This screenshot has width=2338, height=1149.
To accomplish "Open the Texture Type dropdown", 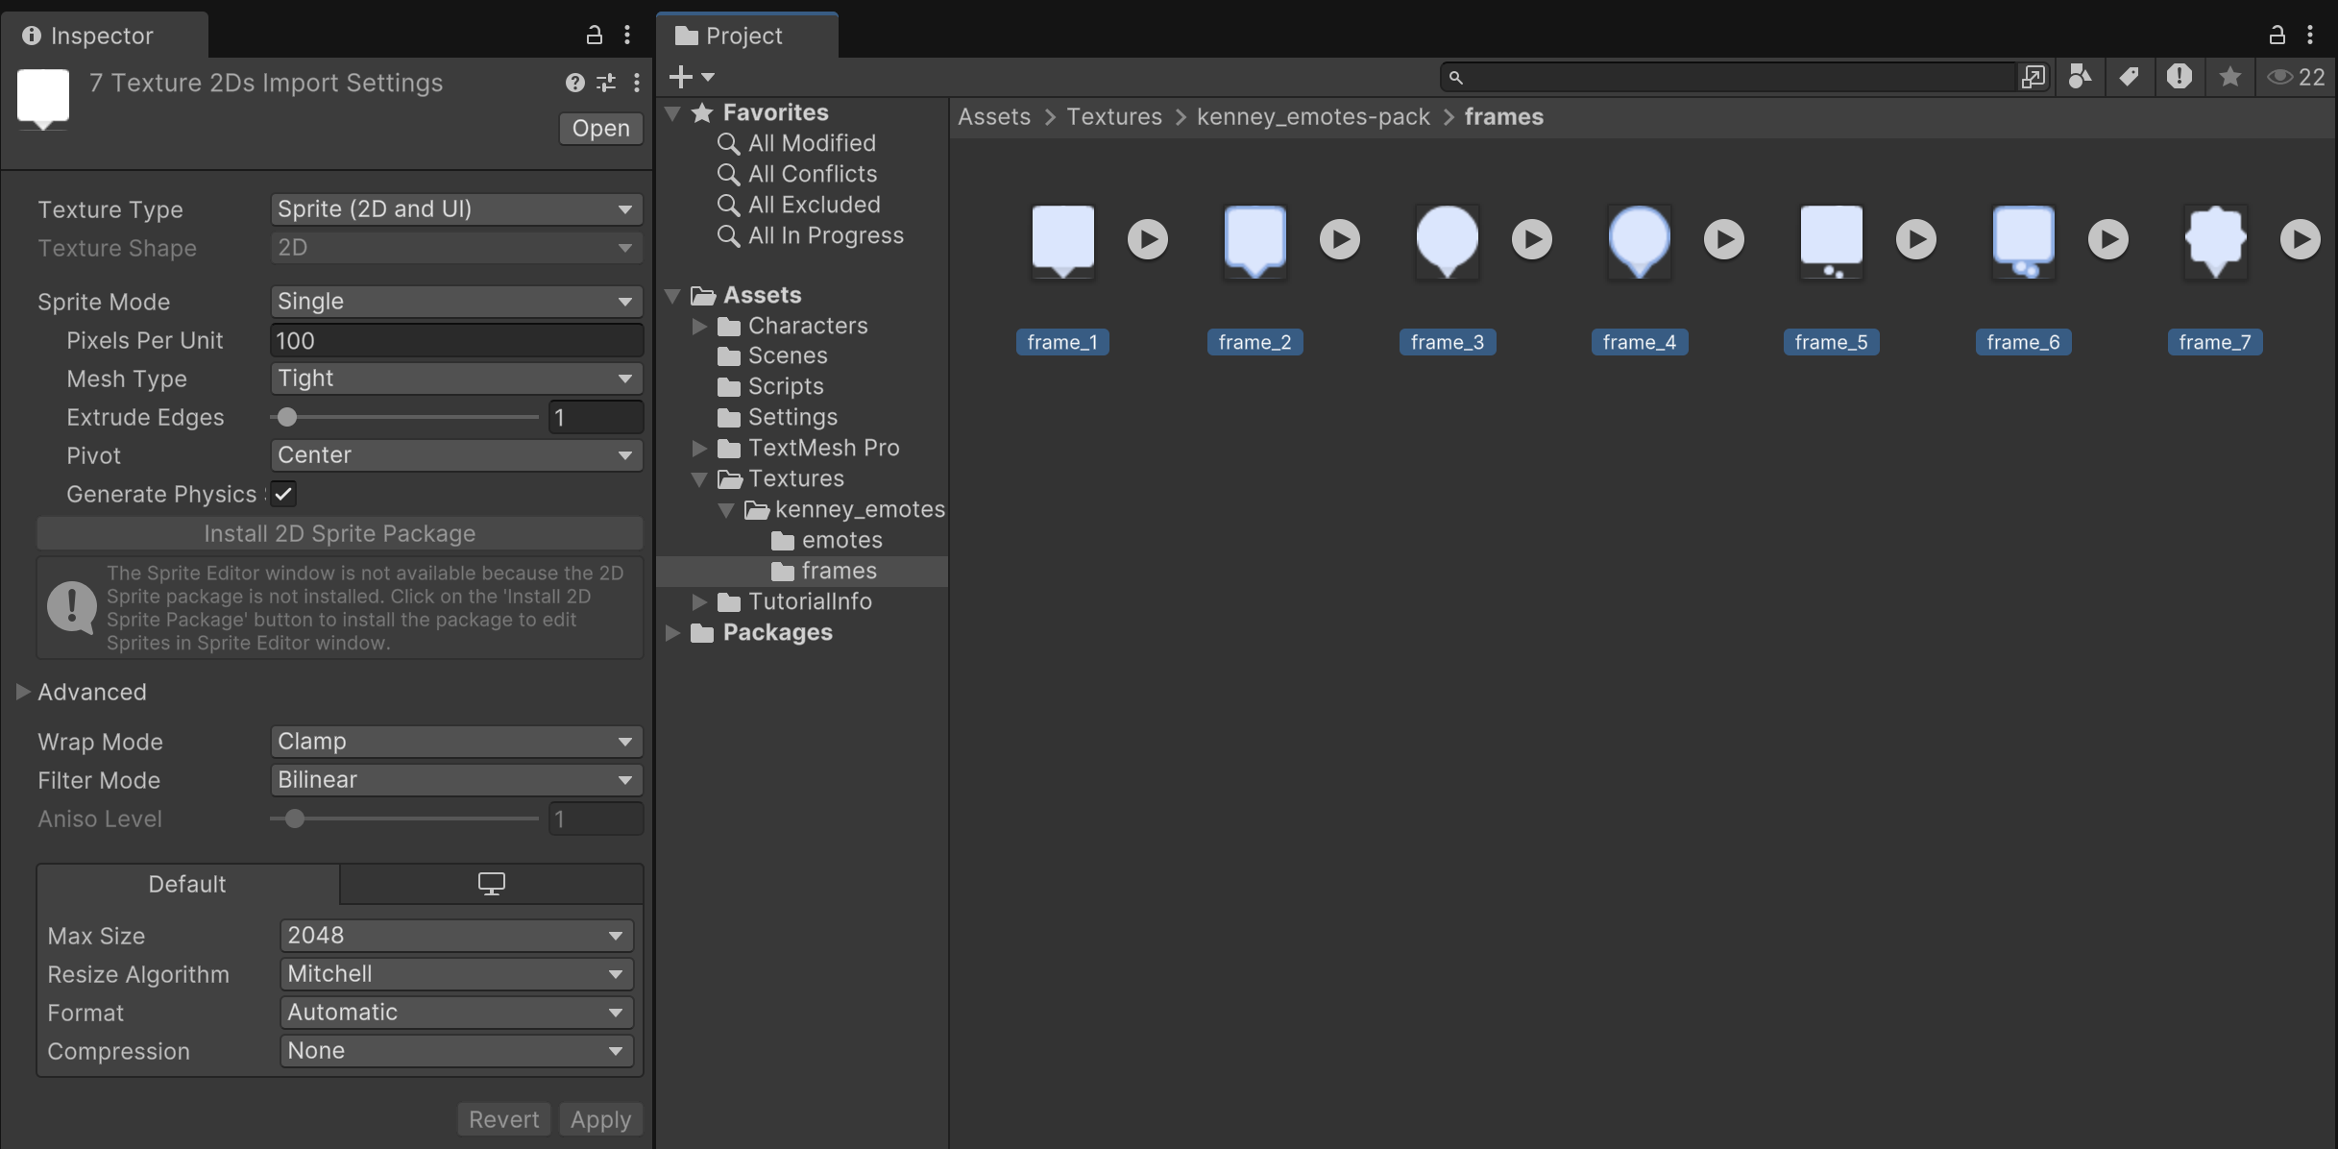I will pyautogui.click(x=455, y=209).
